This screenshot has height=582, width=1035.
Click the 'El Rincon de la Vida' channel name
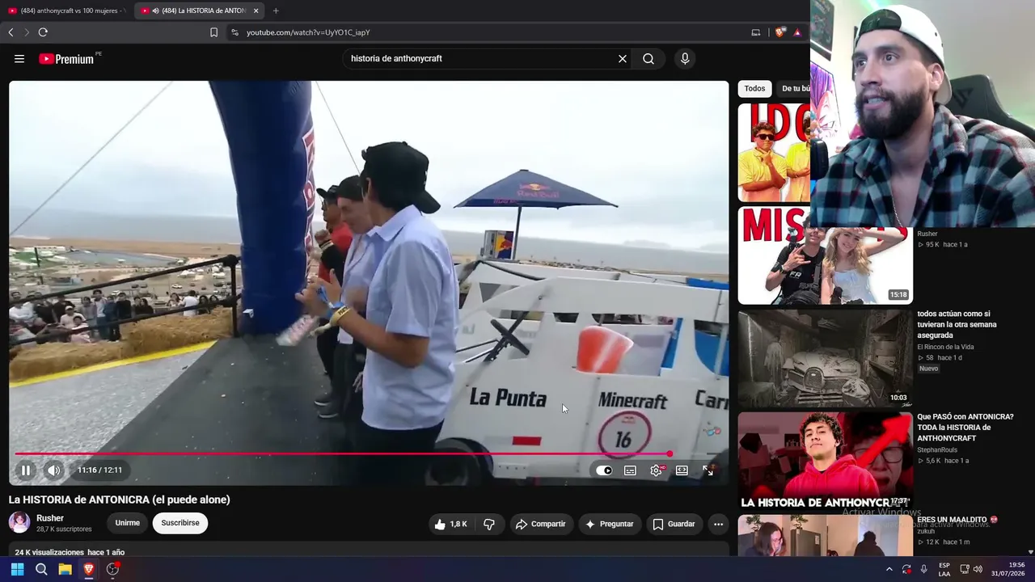[x=945, y=347]
